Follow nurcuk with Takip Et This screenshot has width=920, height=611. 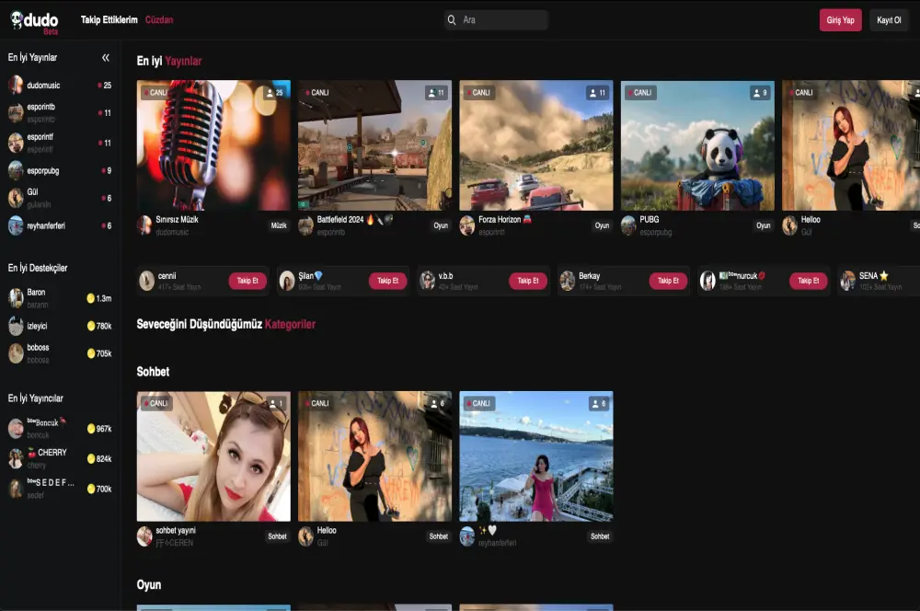click(809, 281)
